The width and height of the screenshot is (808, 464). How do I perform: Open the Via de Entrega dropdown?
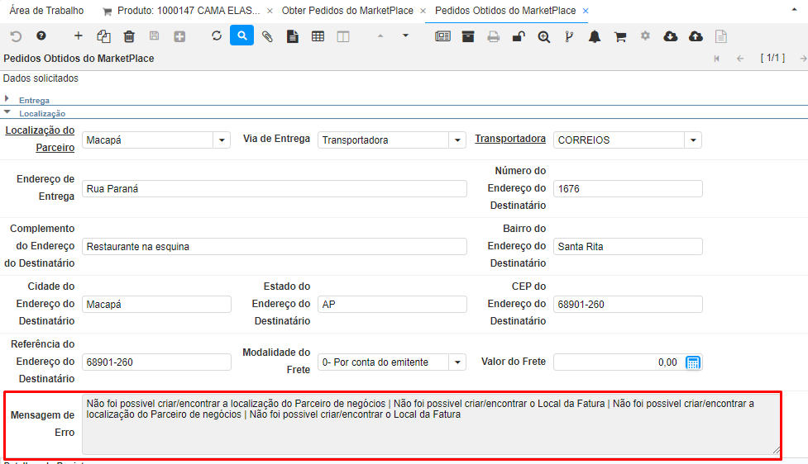pyautogui.click(x=457, y=140)
